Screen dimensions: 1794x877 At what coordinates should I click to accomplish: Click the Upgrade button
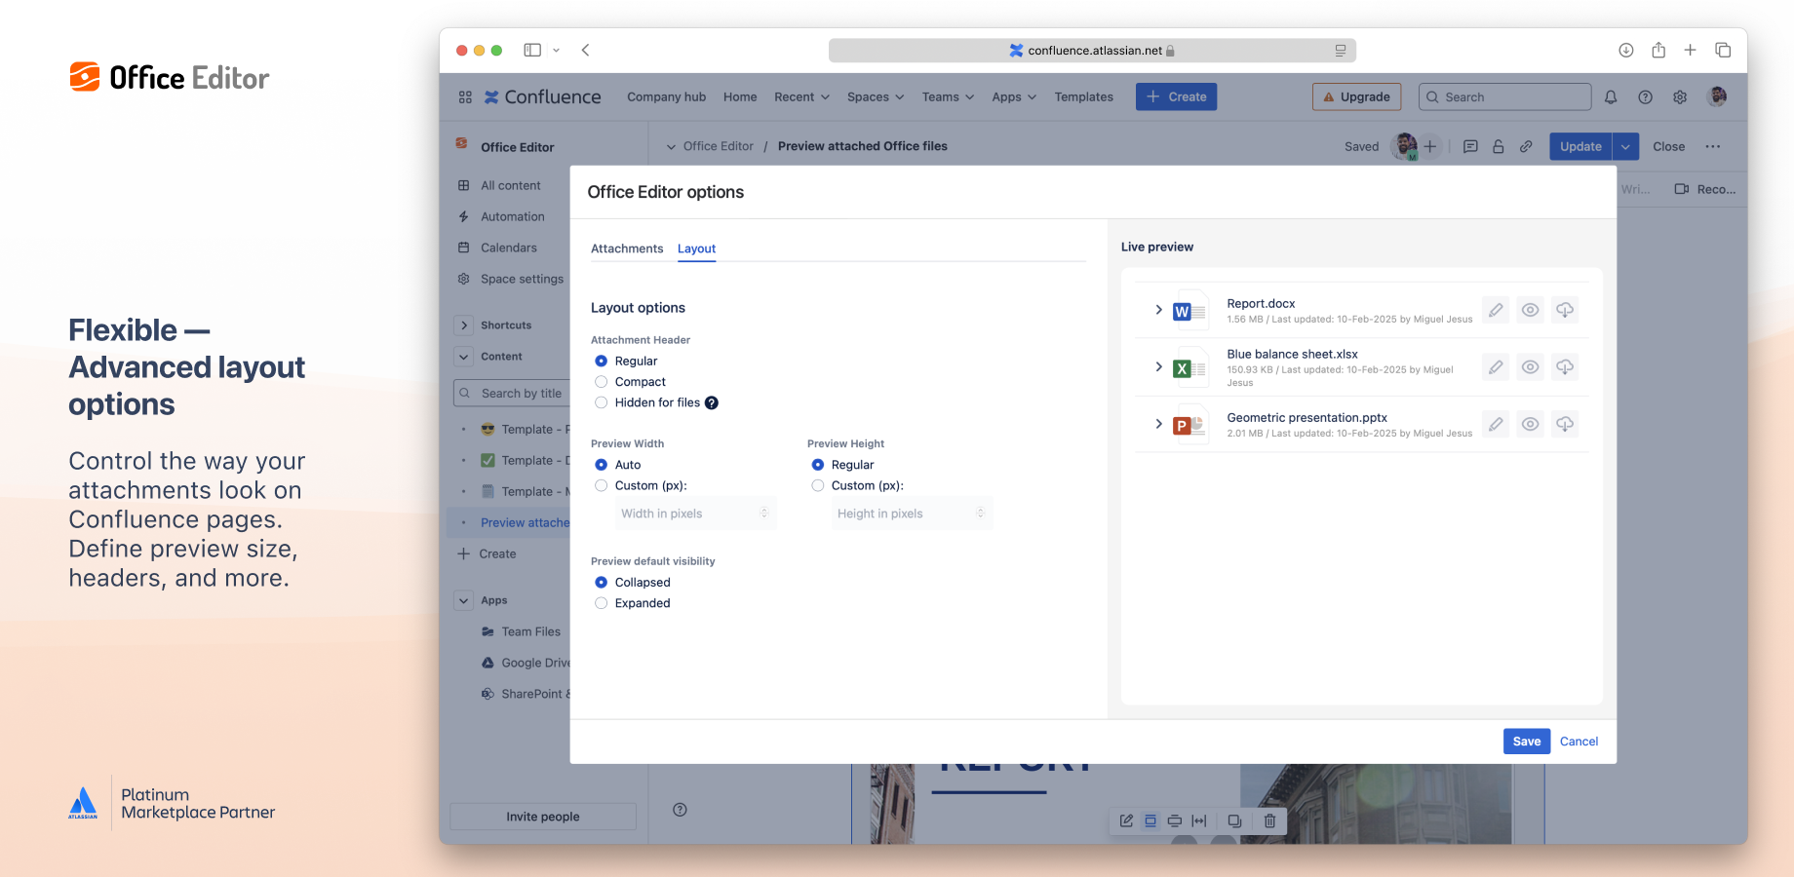1356,96
